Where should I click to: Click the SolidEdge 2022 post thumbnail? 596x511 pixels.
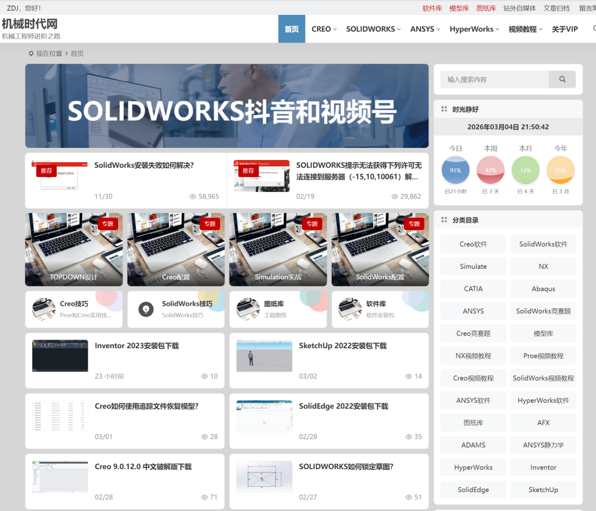point(264,416)
